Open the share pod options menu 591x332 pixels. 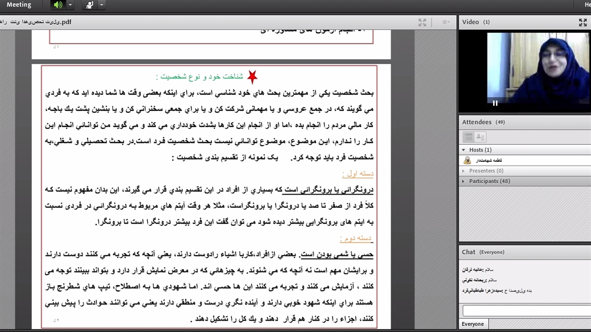click(x=446, y=22)
